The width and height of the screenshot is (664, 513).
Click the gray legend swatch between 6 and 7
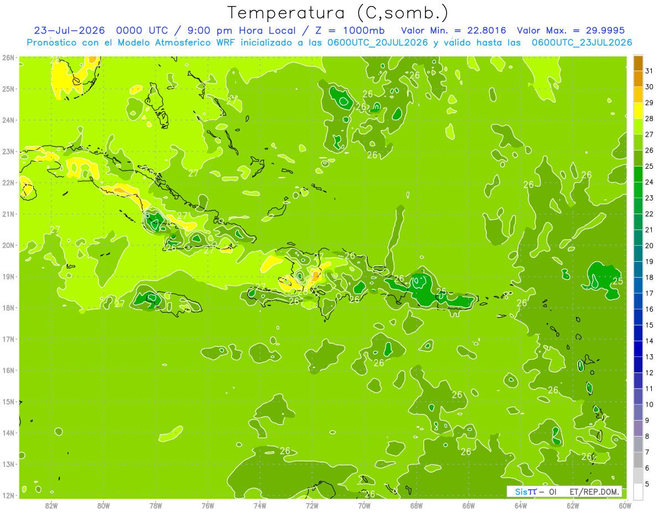coord(638,460)
